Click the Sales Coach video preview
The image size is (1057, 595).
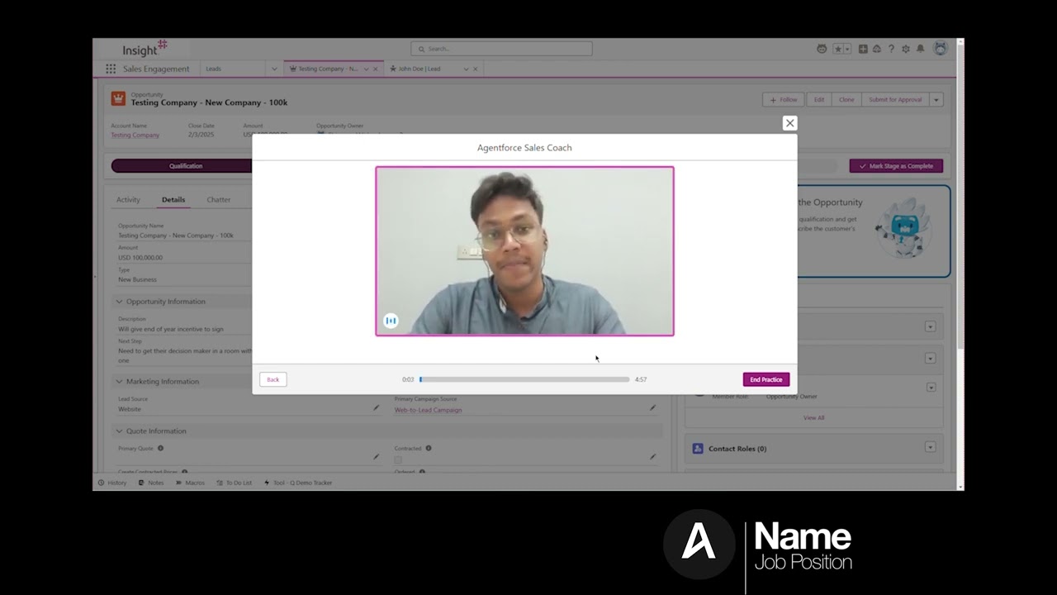click(x=524, y=251)
